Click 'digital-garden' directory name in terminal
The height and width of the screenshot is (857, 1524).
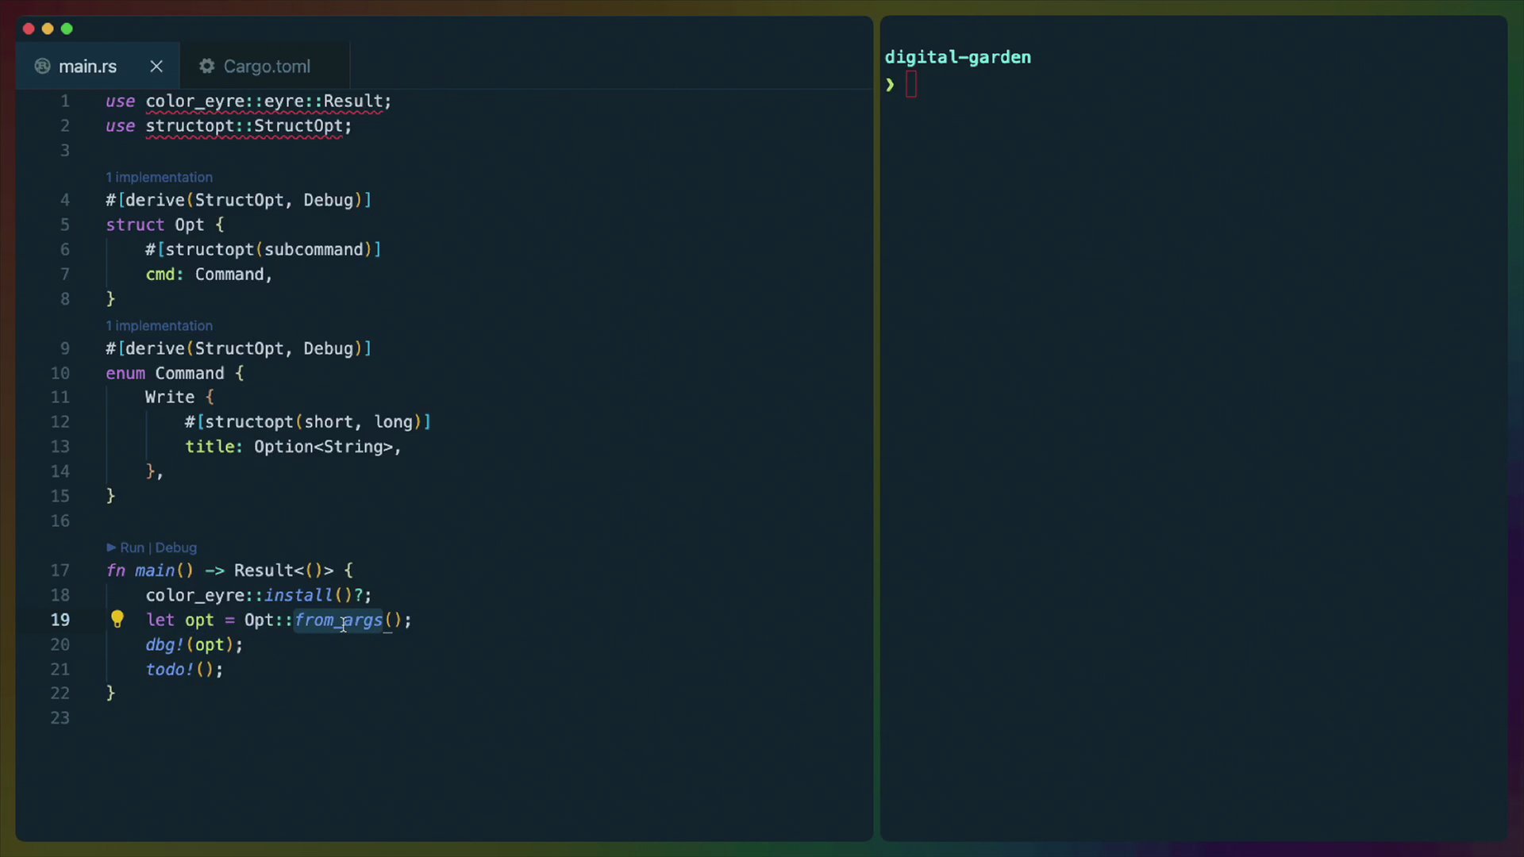pos(958,57)
